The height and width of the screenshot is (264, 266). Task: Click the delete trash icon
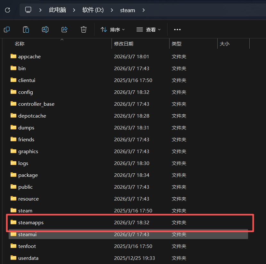[x=83, y=29]
